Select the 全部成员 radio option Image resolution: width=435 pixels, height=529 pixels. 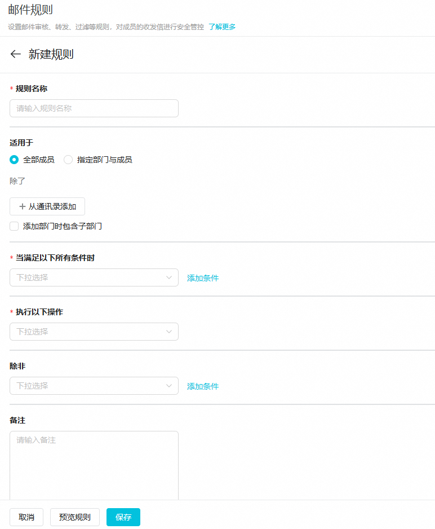(14, 160)
